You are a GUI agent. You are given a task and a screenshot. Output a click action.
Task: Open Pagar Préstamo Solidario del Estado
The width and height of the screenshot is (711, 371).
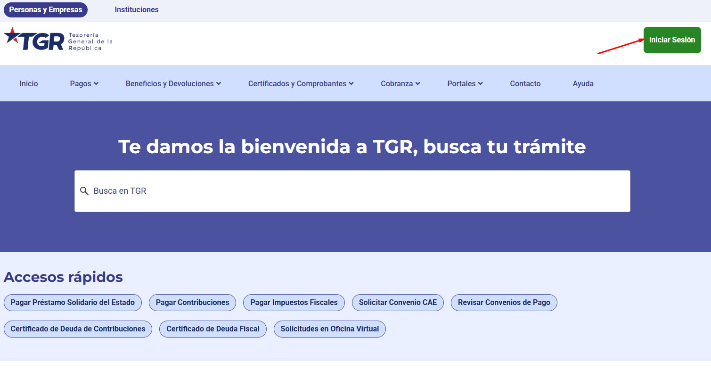pyautogui.click(x=73, y=303)
